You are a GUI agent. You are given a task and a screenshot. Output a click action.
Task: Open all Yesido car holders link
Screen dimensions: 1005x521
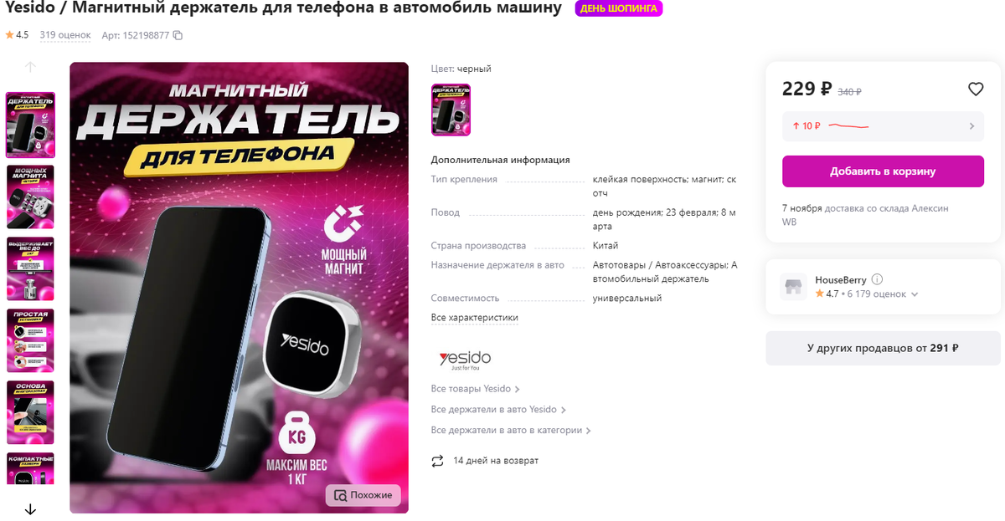[x=498, y=410]
